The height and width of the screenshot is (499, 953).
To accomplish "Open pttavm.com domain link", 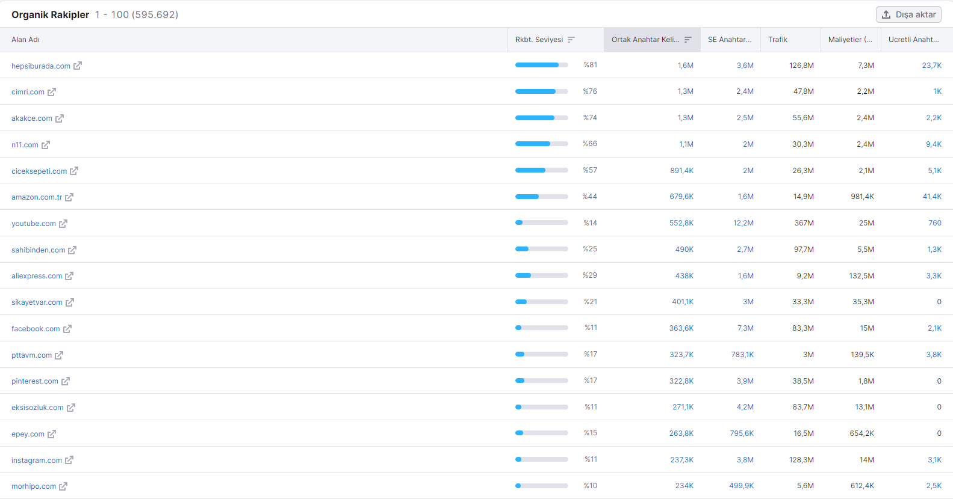I will (32, 355).
